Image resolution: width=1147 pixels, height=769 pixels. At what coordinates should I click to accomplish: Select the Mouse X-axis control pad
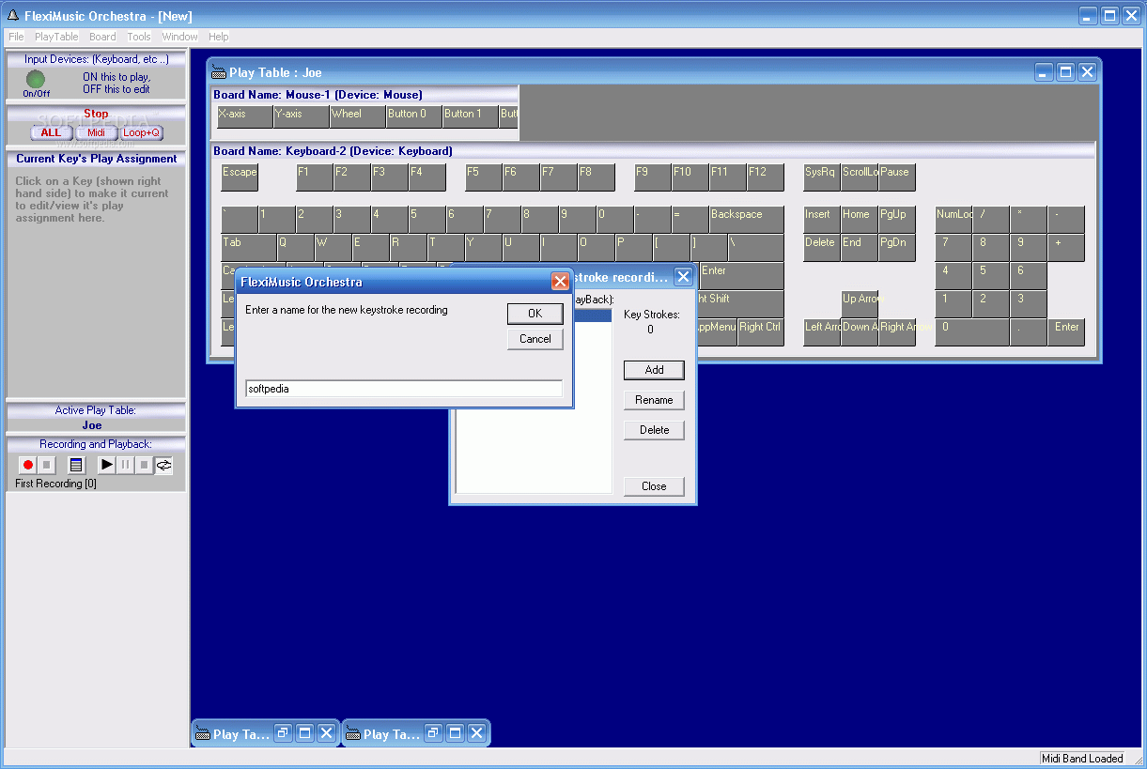[x=244, y=116]
